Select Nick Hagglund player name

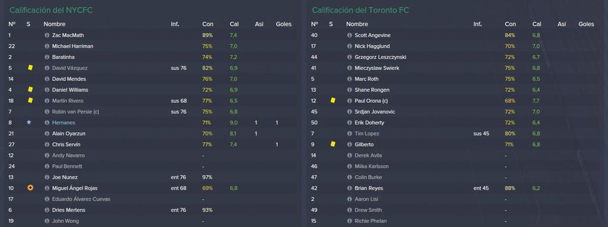372,46
